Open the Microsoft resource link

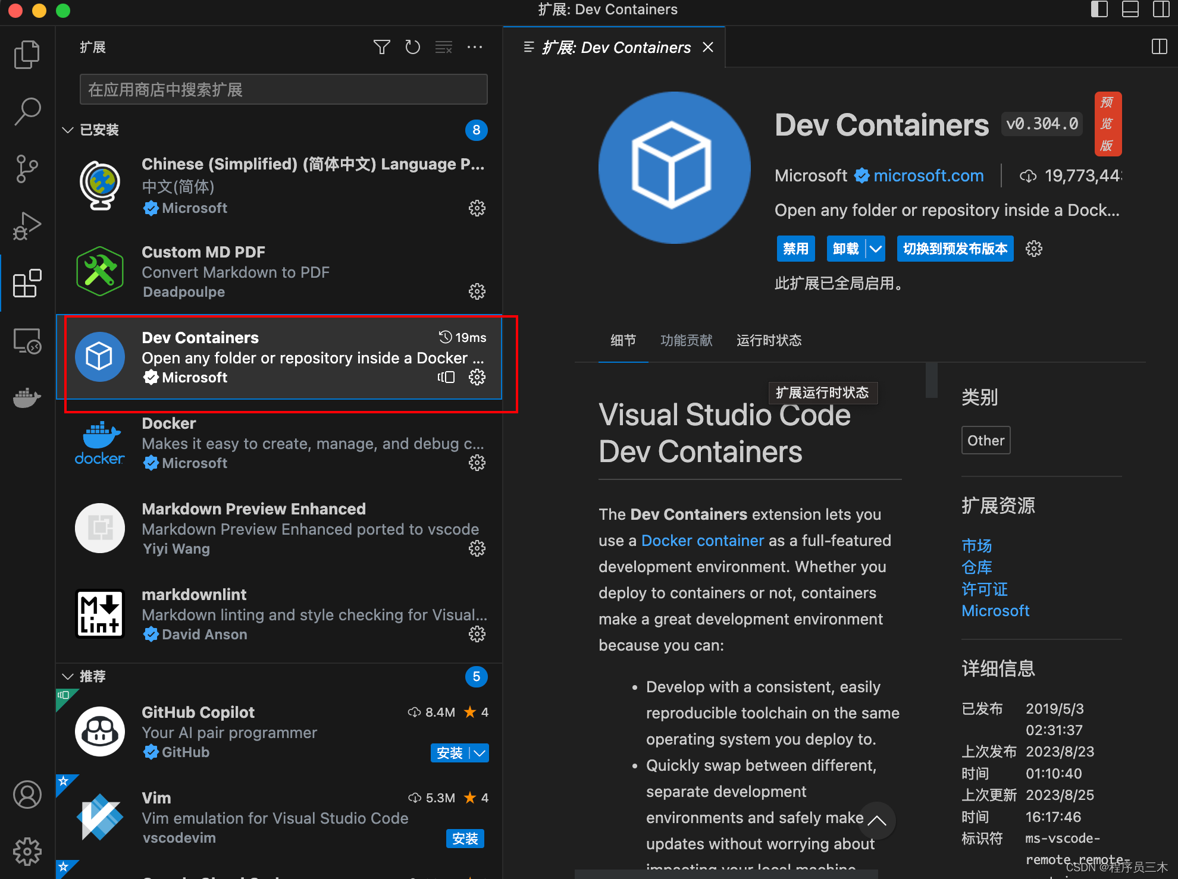coord(995,611)
